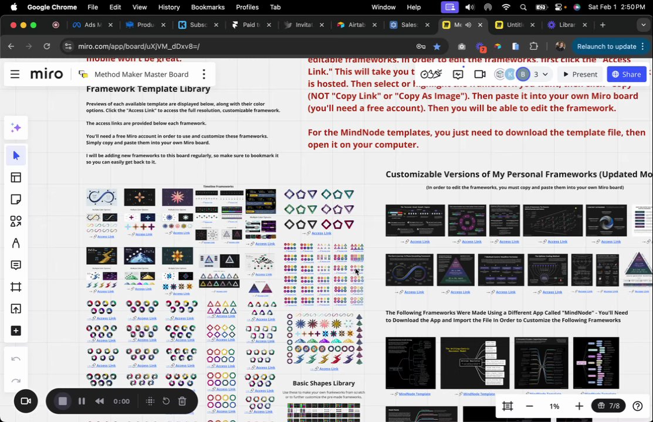This screenshot has height=422, width=653.
Task: Stop the recording
Action: 63,401
